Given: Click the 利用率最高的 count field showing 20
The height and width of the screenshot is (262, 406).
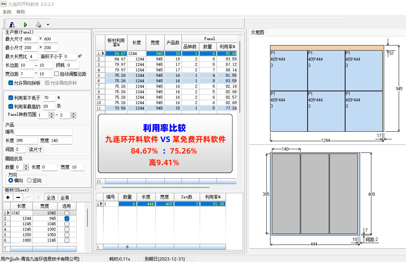Looking at the screenshot, I should click(x=49, y=107).
